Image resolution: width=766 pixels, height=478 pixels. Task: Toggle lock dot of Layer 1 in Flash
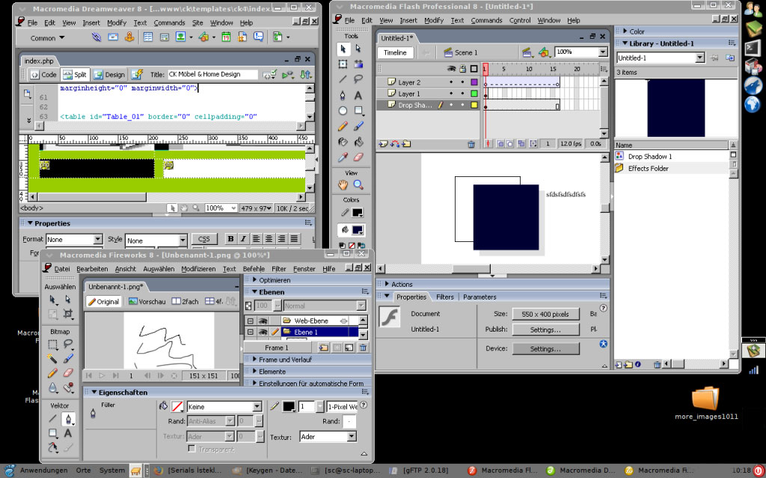tap(462, 93)
